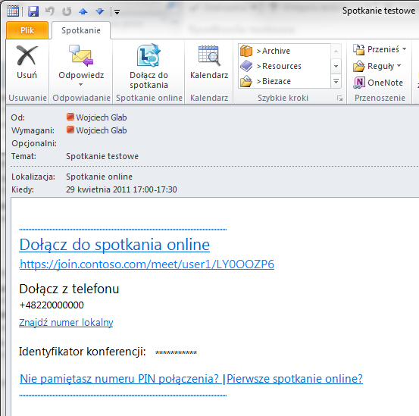Click the Lokalizacja value Spotkanie online

99,177
